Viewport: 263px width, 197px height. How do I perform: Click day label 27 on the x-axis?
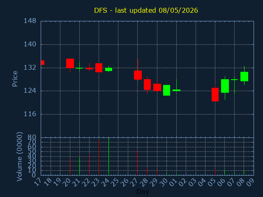[x=135, y=182]
